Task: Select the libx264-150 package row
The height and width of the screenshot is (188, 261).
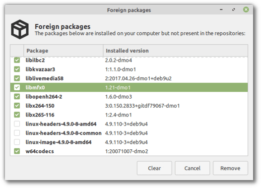Action: (x=129, y=106)
